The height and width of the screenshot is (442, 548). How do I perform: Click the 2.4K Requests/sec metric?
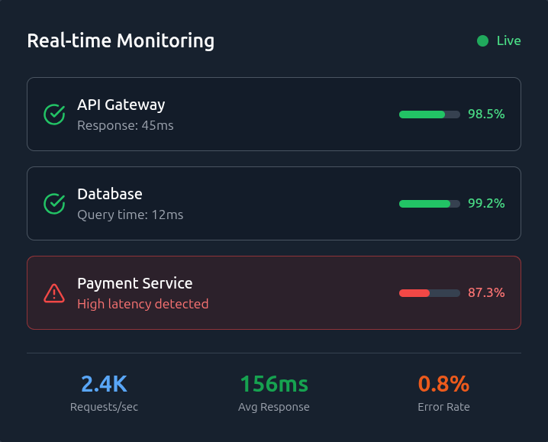pyautogui.click(x=104, y=384)
